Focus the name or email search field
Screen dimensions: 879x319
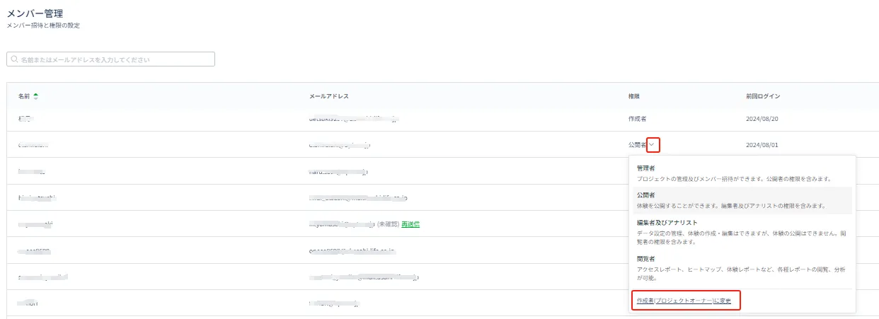pyautogui.click(x=113, y=59)
